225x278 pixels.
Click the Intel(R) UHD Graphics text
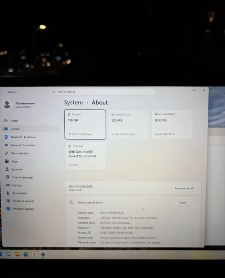tap(123, 134)
